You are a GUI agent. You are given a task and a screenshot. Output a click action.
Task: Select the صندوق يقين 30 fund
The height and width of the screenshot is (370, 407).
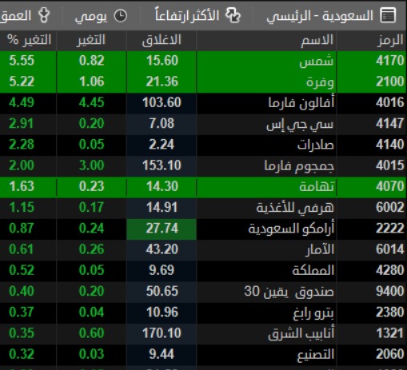pos(289,292)
